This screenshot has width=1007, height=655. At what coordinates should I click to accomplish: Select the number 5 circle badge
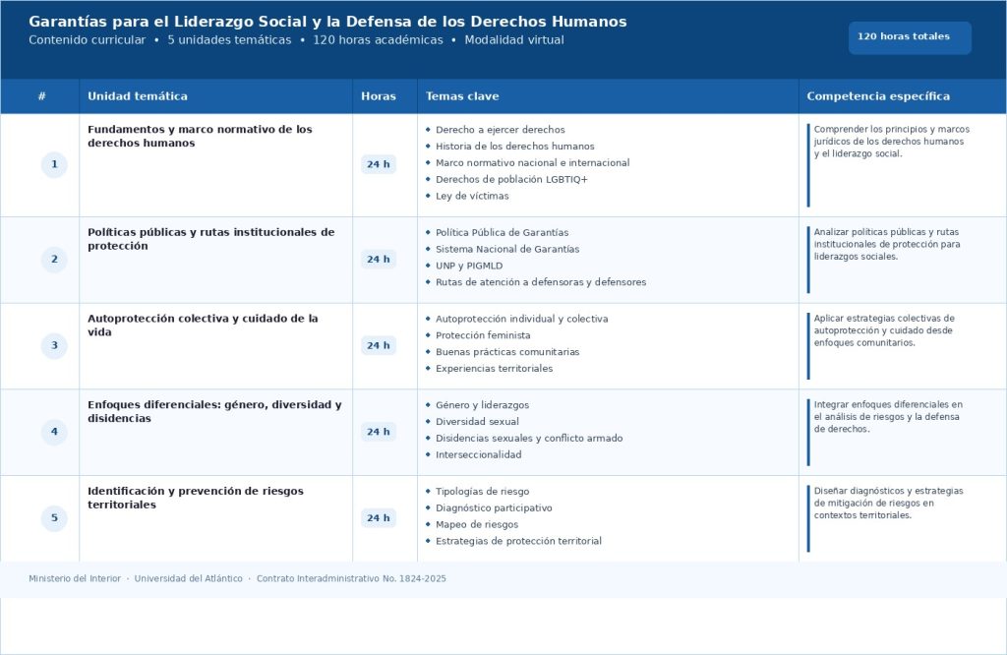click(54, 518)
